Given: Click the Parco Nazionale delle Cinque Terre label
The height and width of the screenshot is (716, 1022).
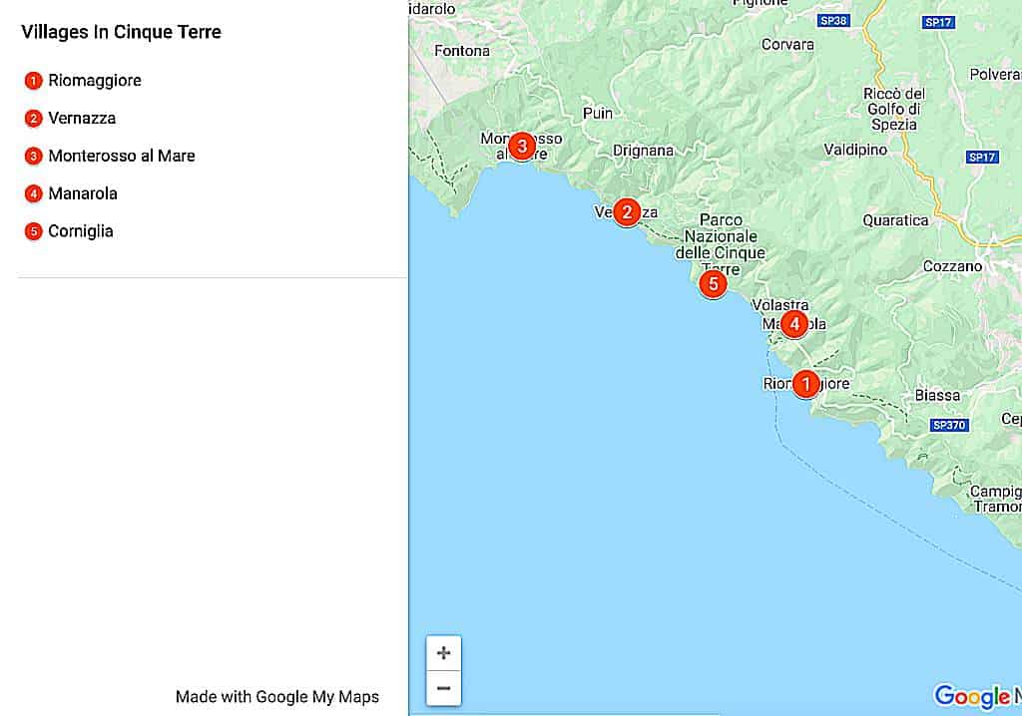Looking at the screenshot, I should coord(721,244).
